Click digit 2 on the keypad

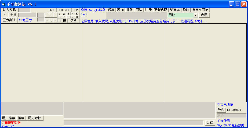(64, 14)
